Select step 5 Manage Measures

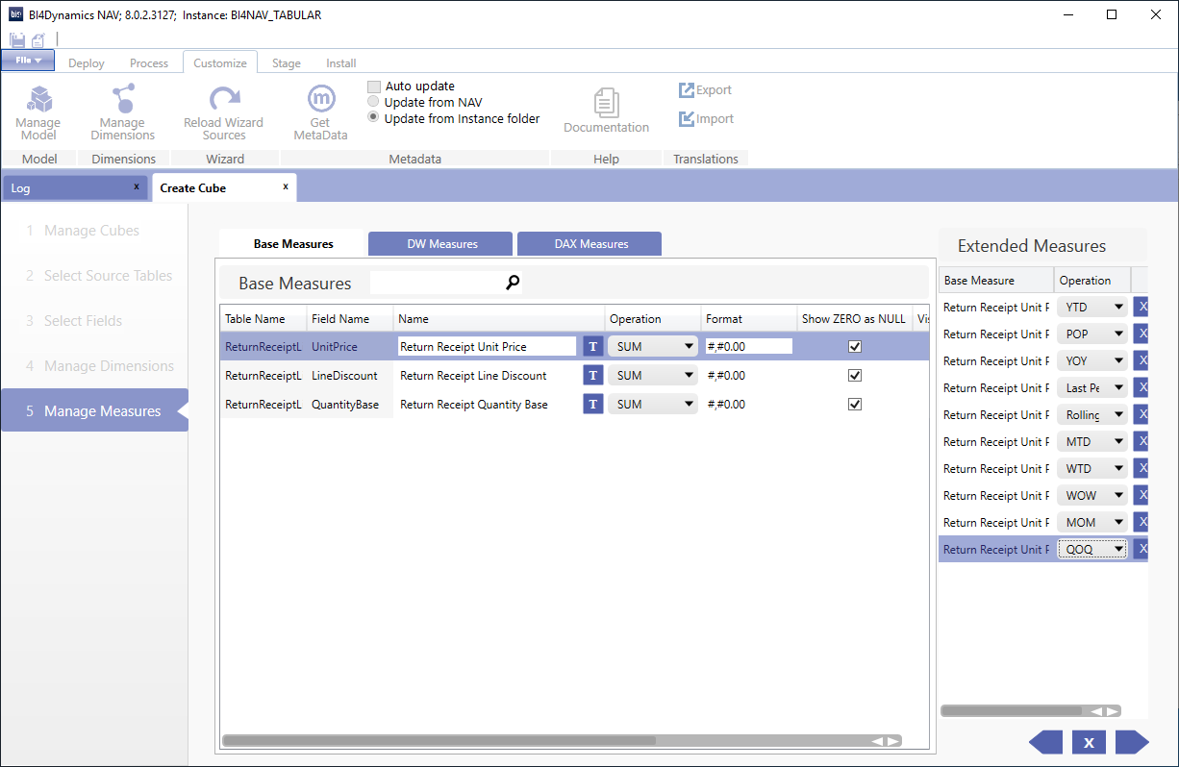point(94,411)
